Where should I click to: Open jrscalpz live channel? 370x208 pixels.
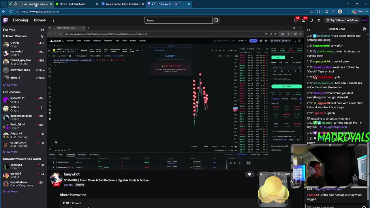(x=24, y=100)
